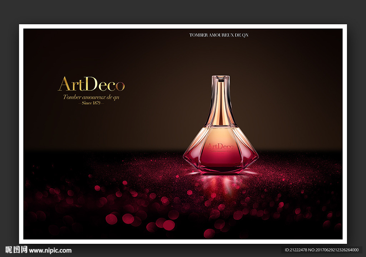Image resolution: width=366 pixels, height=257 pixels.
Task: Click the 'Tomber amoureux de qn' gold script tagline
Action: coord(91,97)
